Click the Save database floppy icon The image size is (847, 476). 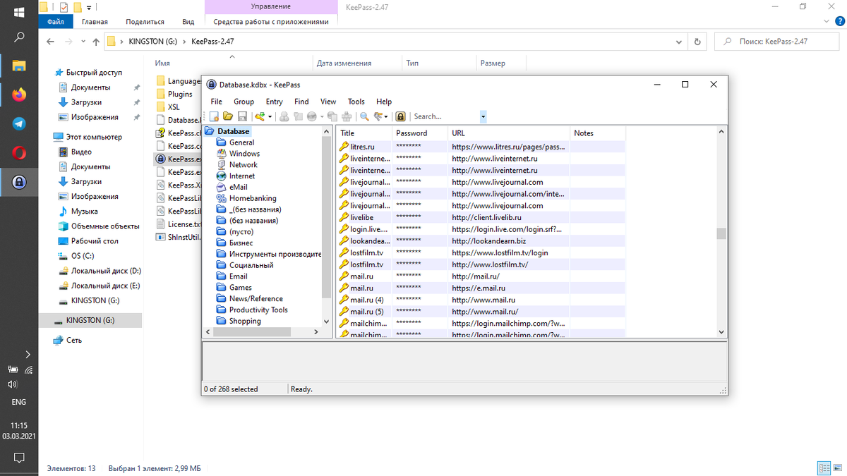click(242, 116)
